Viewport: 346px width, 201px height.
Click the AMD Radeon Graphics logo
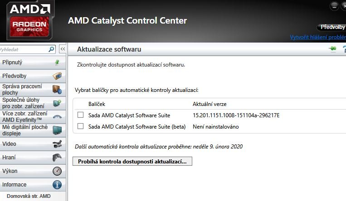click(x=30, y=20)
